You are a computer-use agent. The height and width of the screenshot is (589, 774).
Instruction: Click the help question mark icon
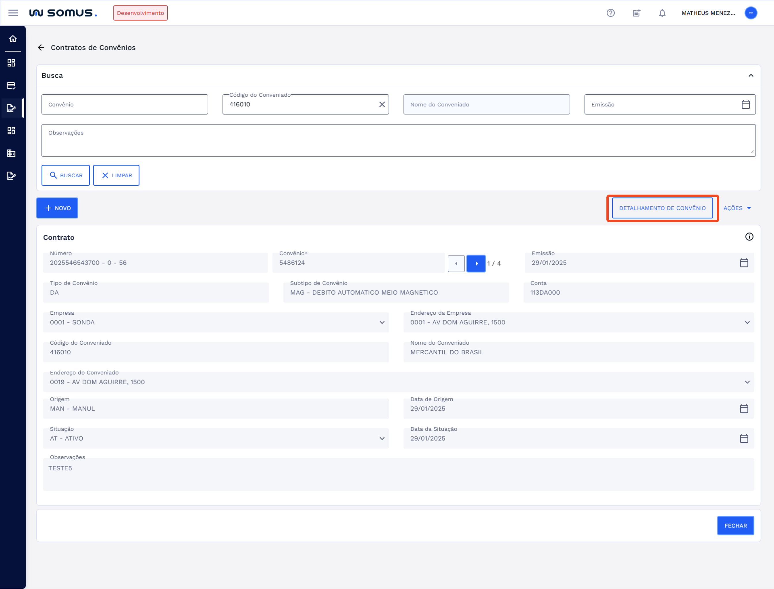pos(610,13)
